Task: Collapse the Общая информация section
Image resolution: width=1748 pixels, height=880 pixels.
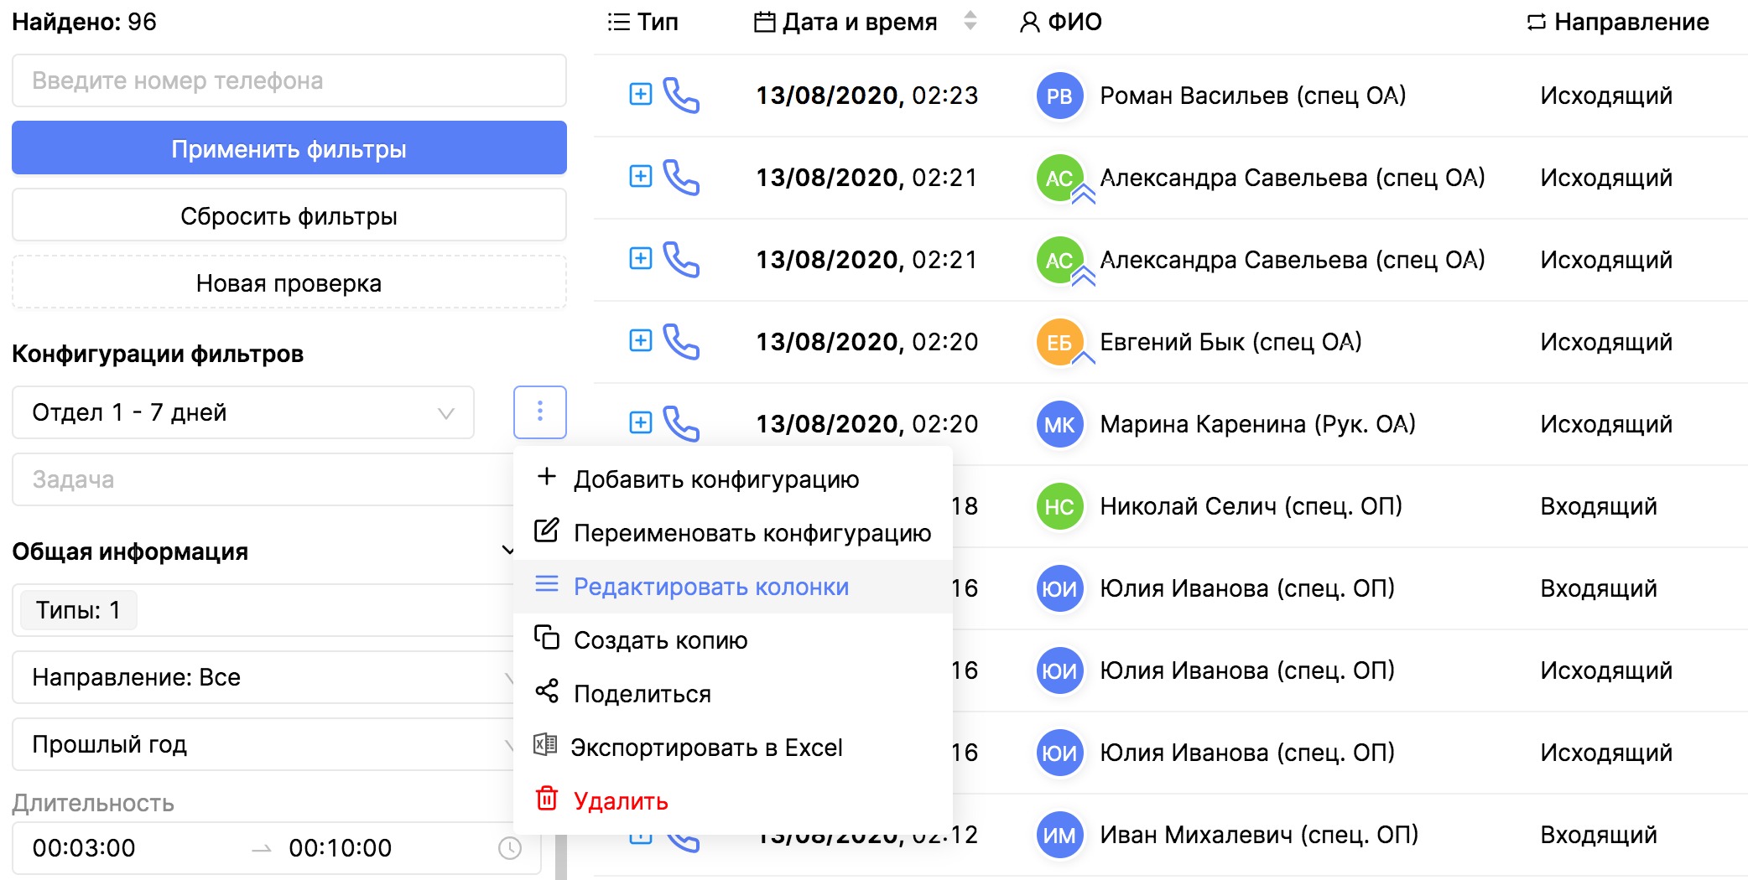Action: [x=507, y=551]
